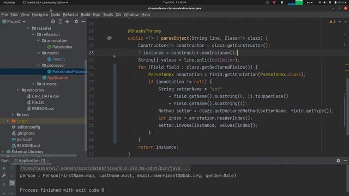
Task: Hide the Run tool window
Action: 345,161
